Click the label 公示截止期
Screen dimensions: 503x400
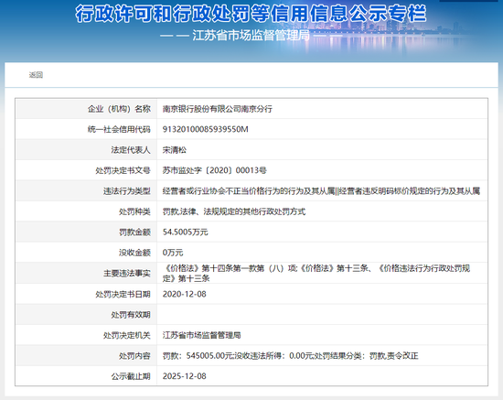click(131, 376)
